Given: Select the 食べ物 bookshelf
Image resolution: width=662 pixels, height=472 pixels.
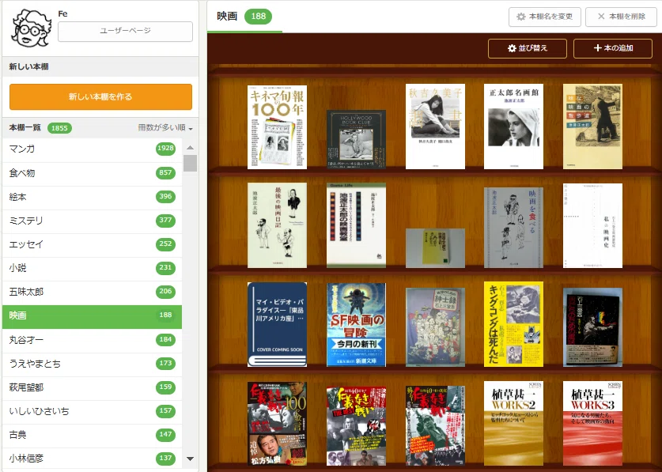Looking at the screenshot, I should [x=92, y=172].
